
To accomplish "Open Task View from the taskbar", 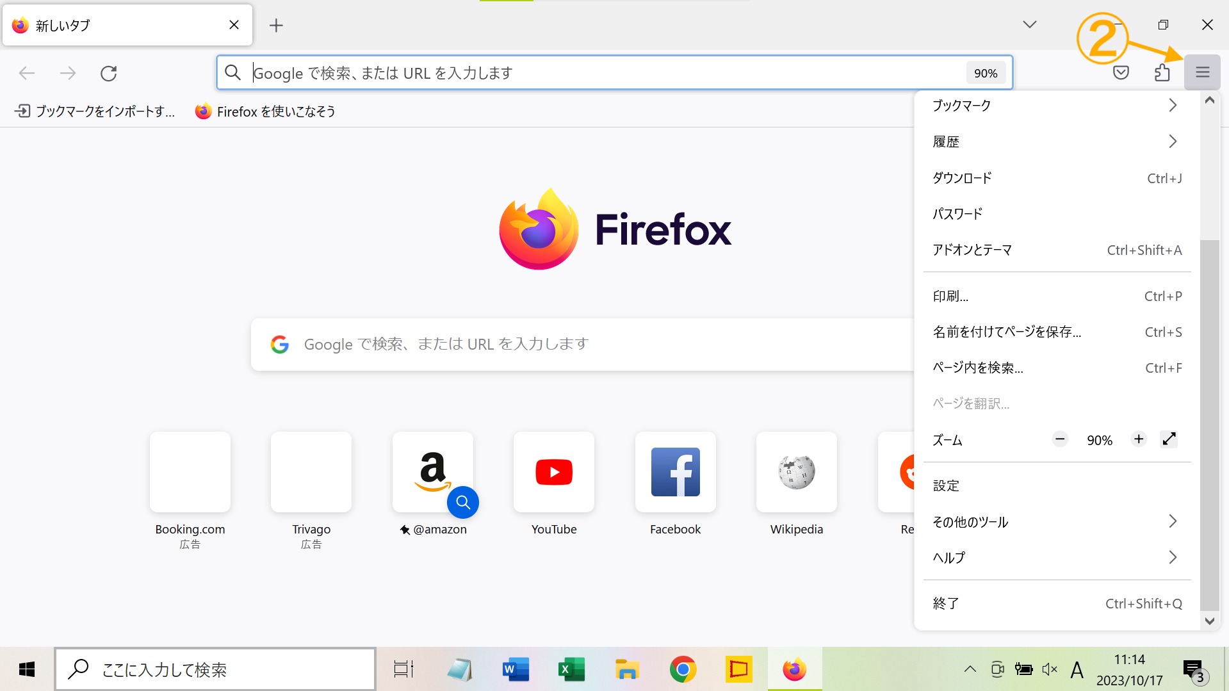I will (x=403, y=669).
